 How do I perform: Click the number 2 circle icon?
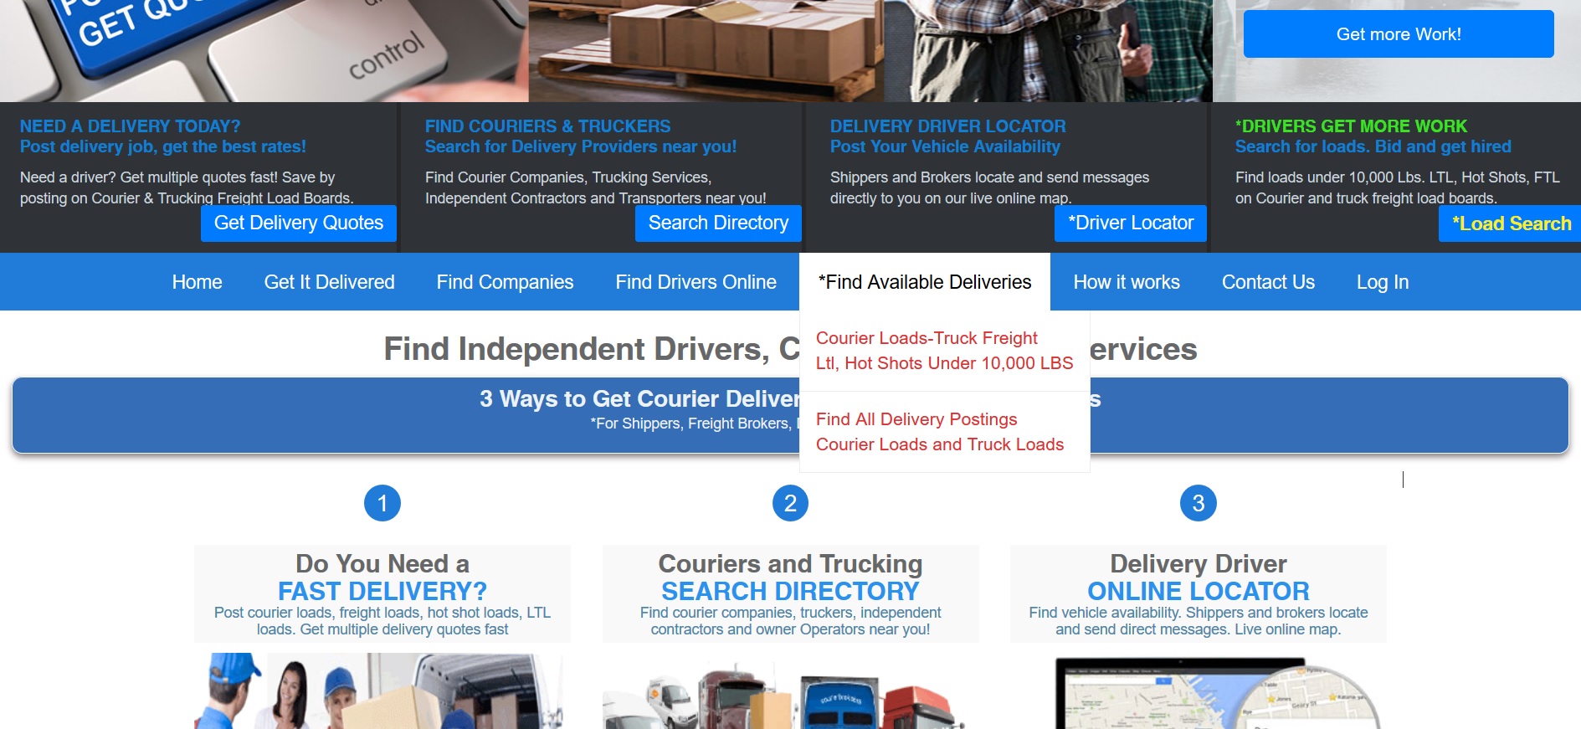[x=790, y=503]
